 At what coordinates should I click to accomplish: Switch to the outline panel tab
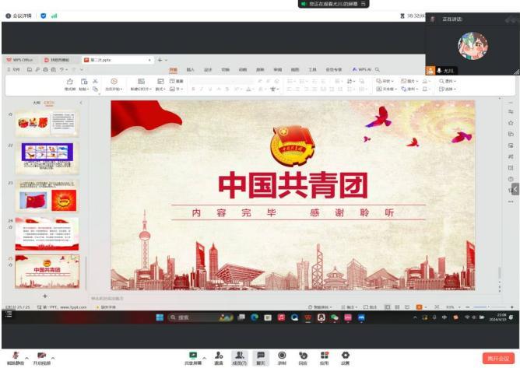pyautogui.click(x=36, y=103)
